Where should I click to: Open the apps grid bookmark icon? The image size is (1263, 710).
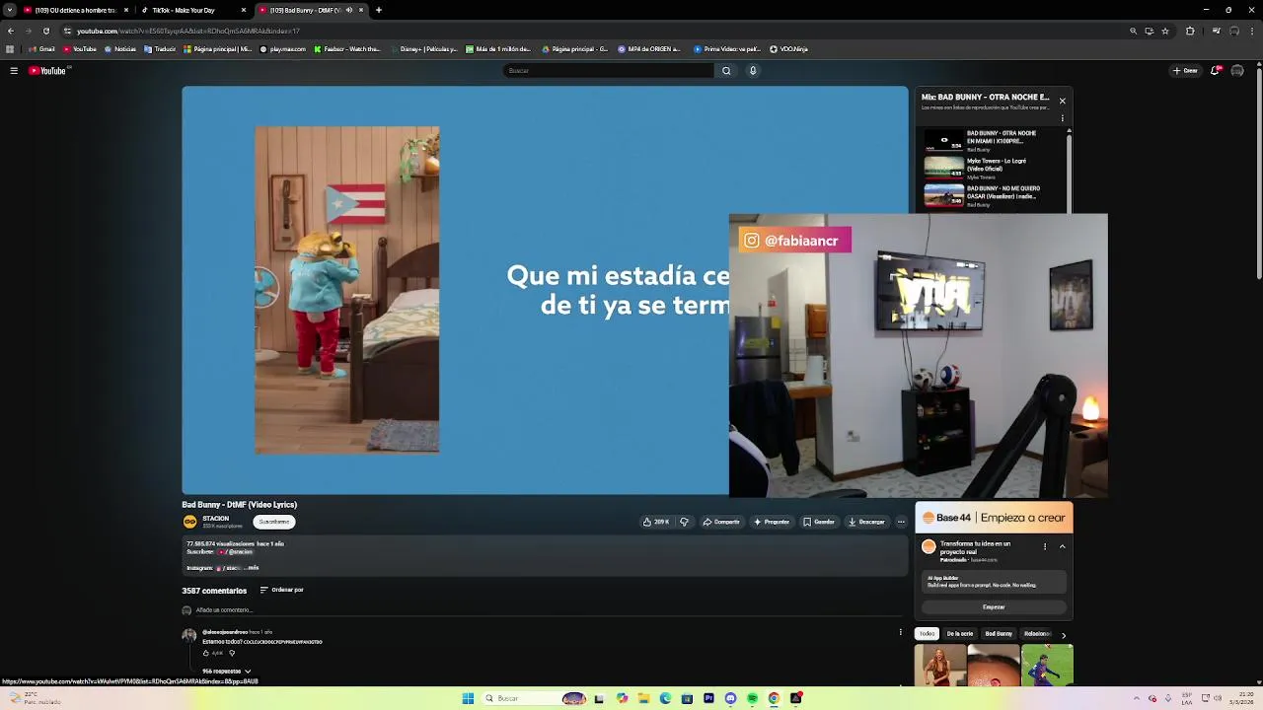pos(10,48)
